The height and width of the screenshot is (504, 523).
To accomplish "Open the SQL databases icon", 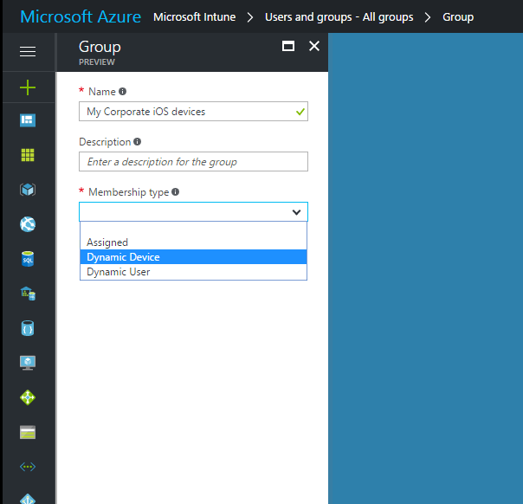I will point(28,259).
